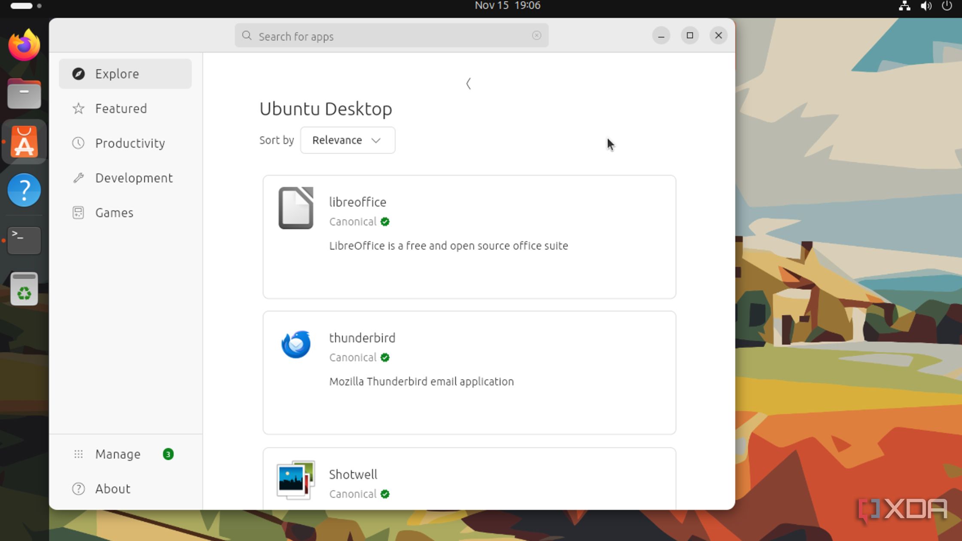Open the libreoffice app icon

click(296, 208)
